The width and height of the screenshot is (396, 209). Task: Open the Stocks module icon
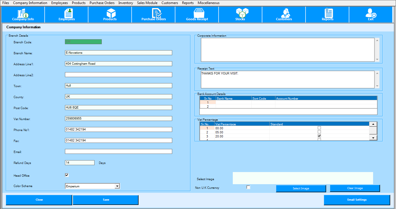[240, 14]
